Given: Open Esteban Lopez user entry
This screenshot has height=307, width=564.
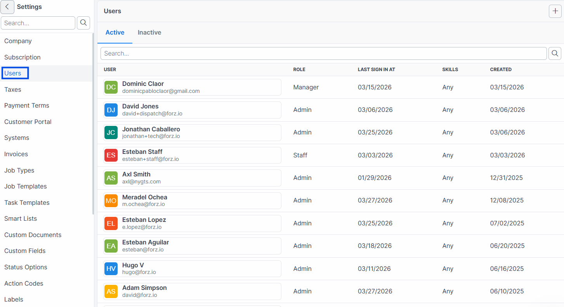Looking at the screenshot, I should [x=192, y=223].
